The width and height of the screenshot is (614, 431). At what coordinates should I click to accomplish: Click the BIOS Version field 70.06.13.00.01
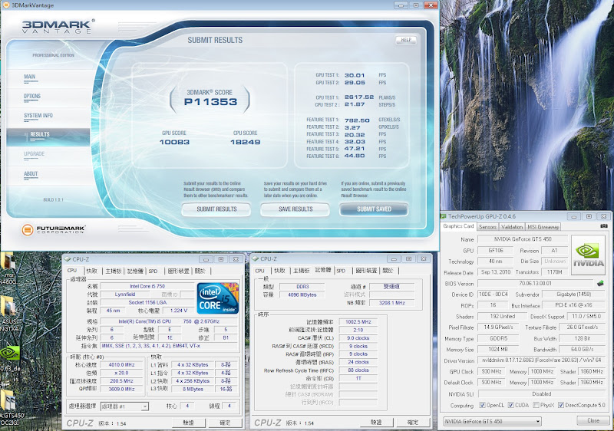click(535, 283)
